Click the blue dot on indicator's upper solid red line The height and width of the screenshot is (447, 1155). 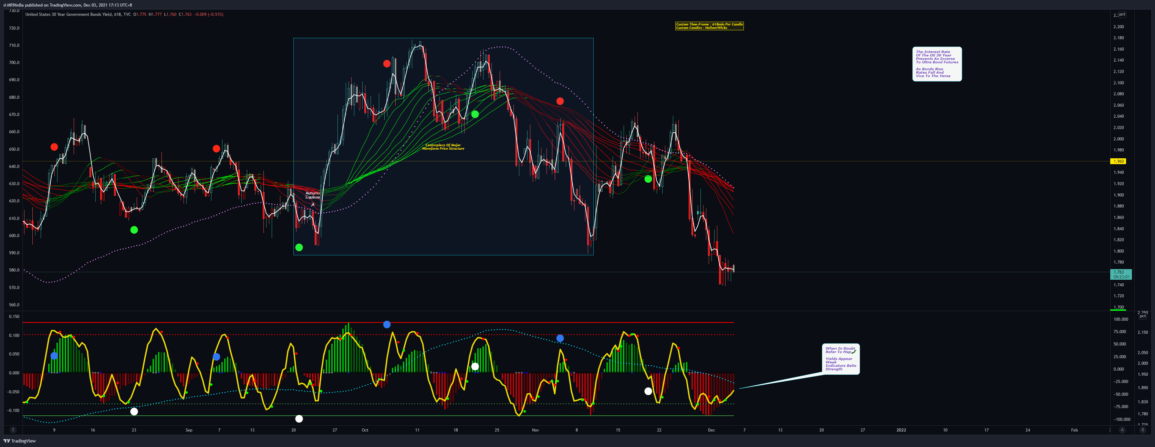coord(387,324)
